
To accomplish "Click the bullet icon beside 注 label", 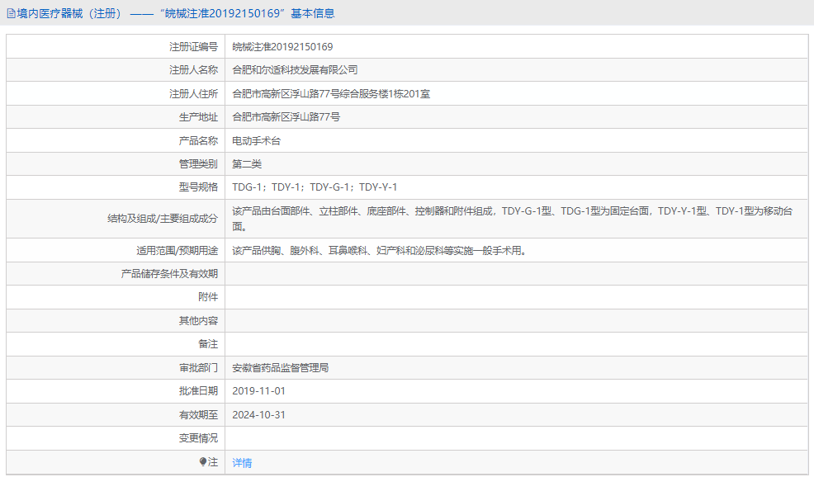I will (203, 461).
